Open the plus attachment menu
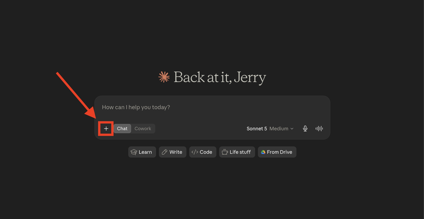 point(106,129)
